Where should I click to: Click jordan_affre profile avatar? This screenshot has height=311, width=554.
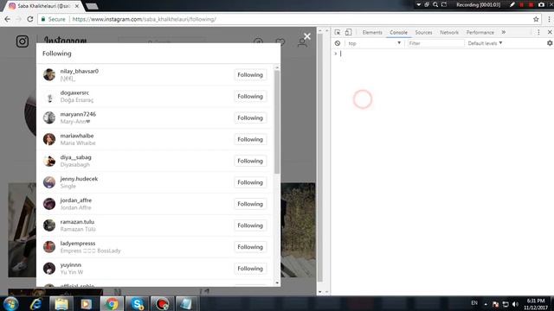(49, 204)
